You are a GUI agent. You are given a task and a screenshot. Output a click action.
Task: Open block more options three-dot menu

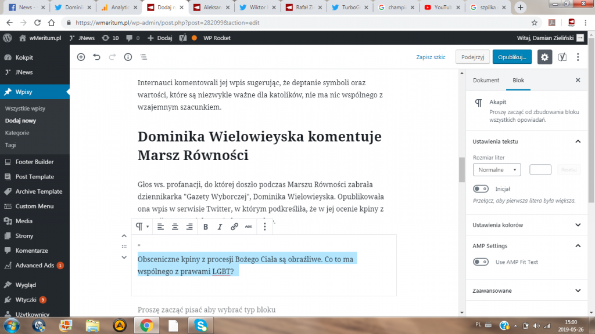(265, 227)
